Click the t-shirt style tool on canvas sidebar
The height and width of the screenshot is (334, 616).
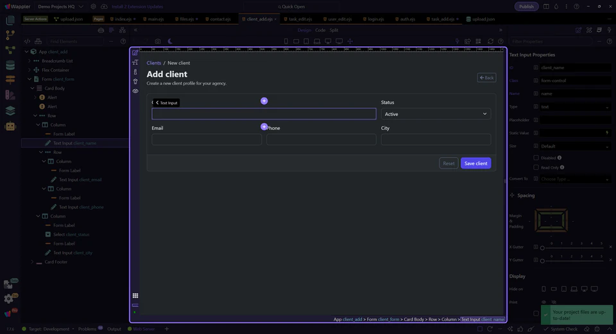click(135, 81)
